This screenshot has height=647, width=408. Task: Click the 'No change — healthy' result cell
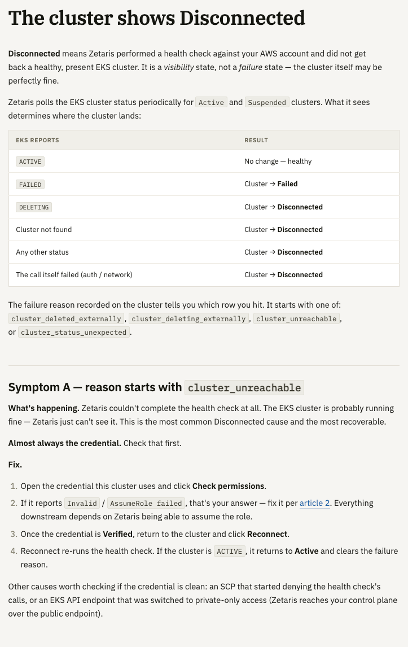pyautogui.click(x=278, y=161)
